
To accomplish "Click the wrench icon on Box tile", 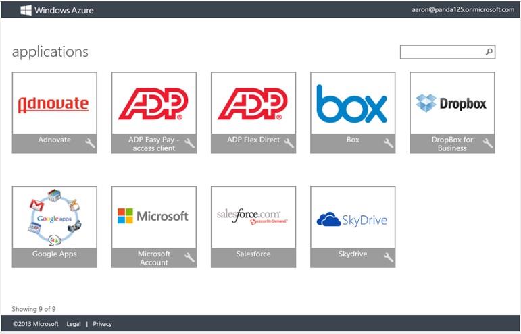I will 388,143.
